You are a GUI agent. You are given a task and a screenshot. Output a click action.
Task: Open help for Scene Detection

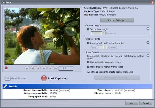point(148,56)
